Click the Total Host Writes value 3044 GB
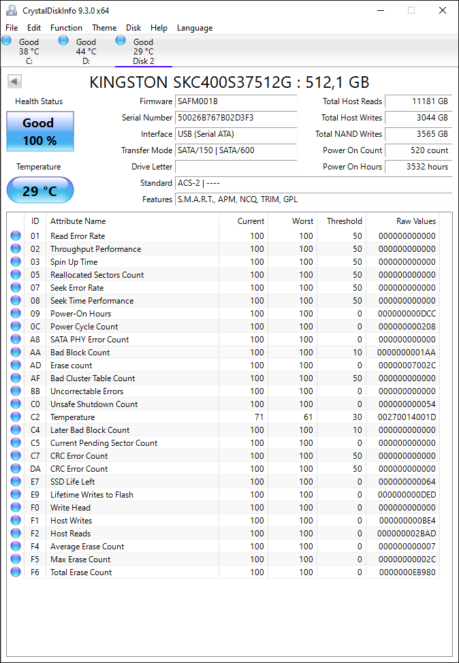Screen dimensions: 459x663 (418, 118)
